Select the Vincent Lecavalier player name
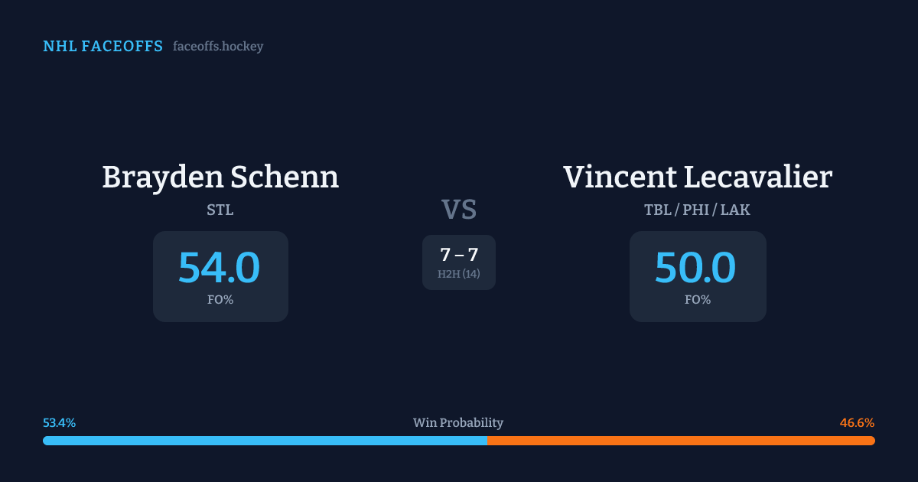Viewport: 918px width, 482px height. 698,177
